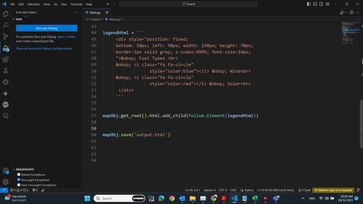Click the editor vertical scrollbar thumb
The width and height of the screenshot is (363, 204).
361,124
